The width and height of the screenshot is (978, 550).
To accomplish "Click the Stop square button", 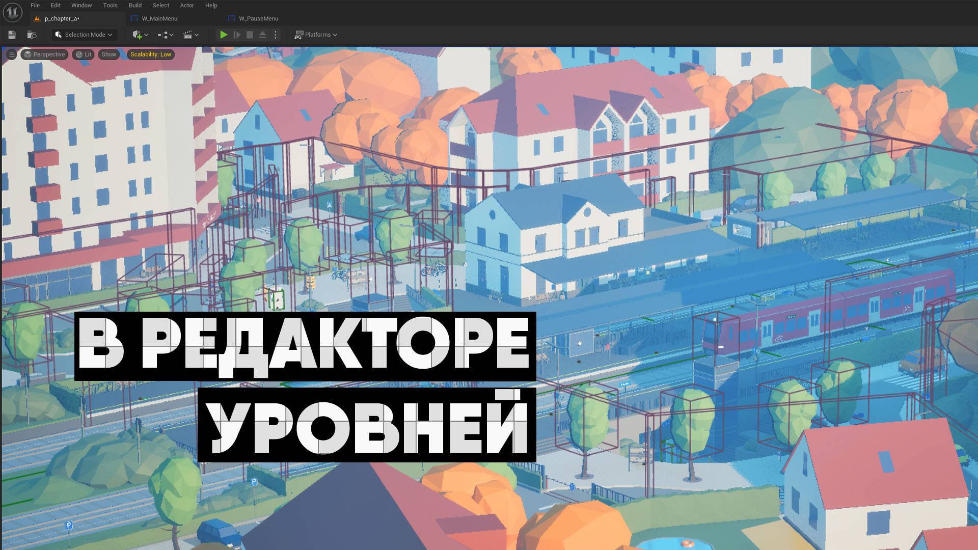I will [x=250, y=35].
